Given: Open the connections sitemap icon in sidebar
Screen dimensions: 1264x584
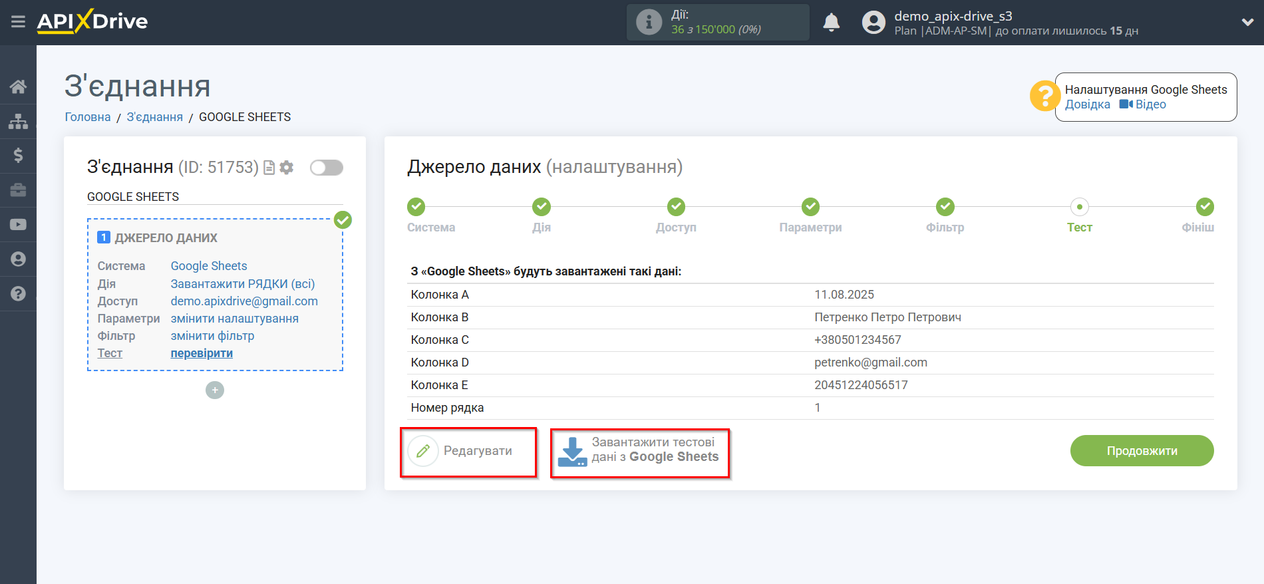Looking at the screenshot, I should click(x=18, y=121).
